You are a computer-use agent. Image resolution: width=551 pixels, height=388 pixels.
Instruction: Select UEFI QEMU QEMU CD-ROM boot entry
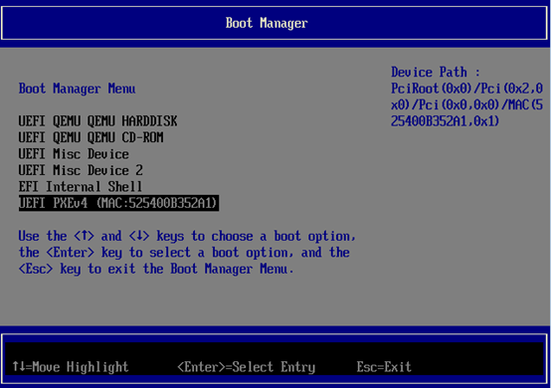coord(92,137)
